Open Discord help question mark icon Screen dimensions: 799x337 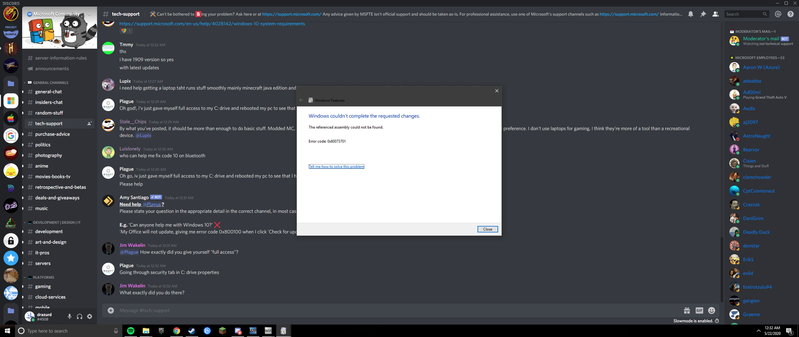[x=791, y=14]
